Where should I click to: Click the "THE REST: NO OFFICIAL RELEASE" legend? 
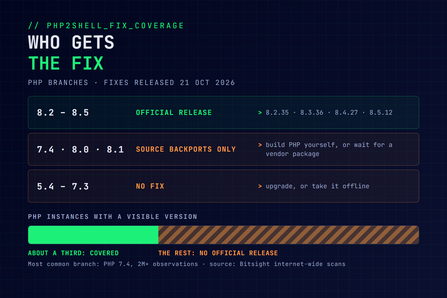(218, 253)
